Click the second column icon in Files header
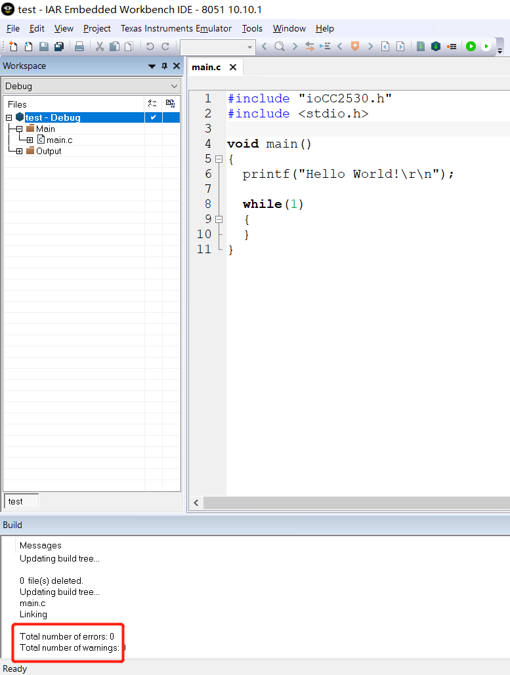 click(171, 104)
